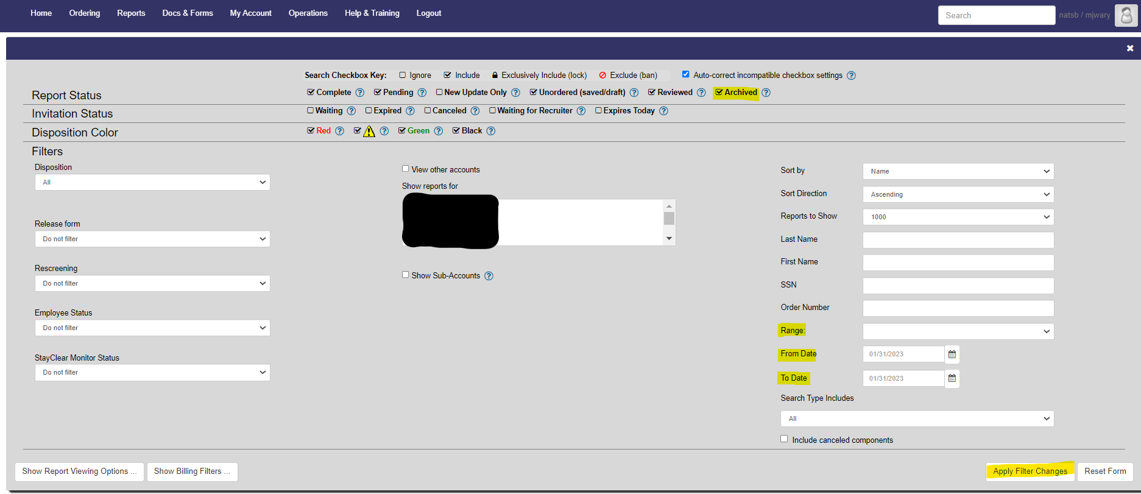The image size is (1141, 494).
Task: Toggle the Complete report status checkbox
Action: (311, 92)
